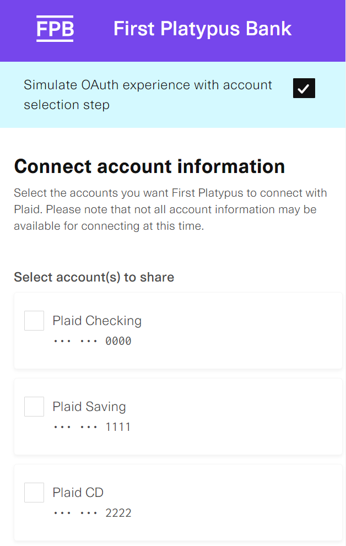
Task: Click the 2222 account number digits
Action: click(x=118, y=513)
